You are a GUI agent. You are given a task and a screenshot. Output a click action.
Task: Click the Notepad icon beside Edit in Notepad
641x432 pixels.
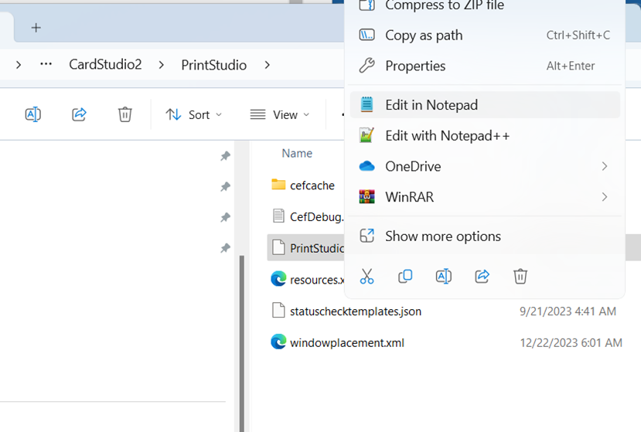coord(367,104)
